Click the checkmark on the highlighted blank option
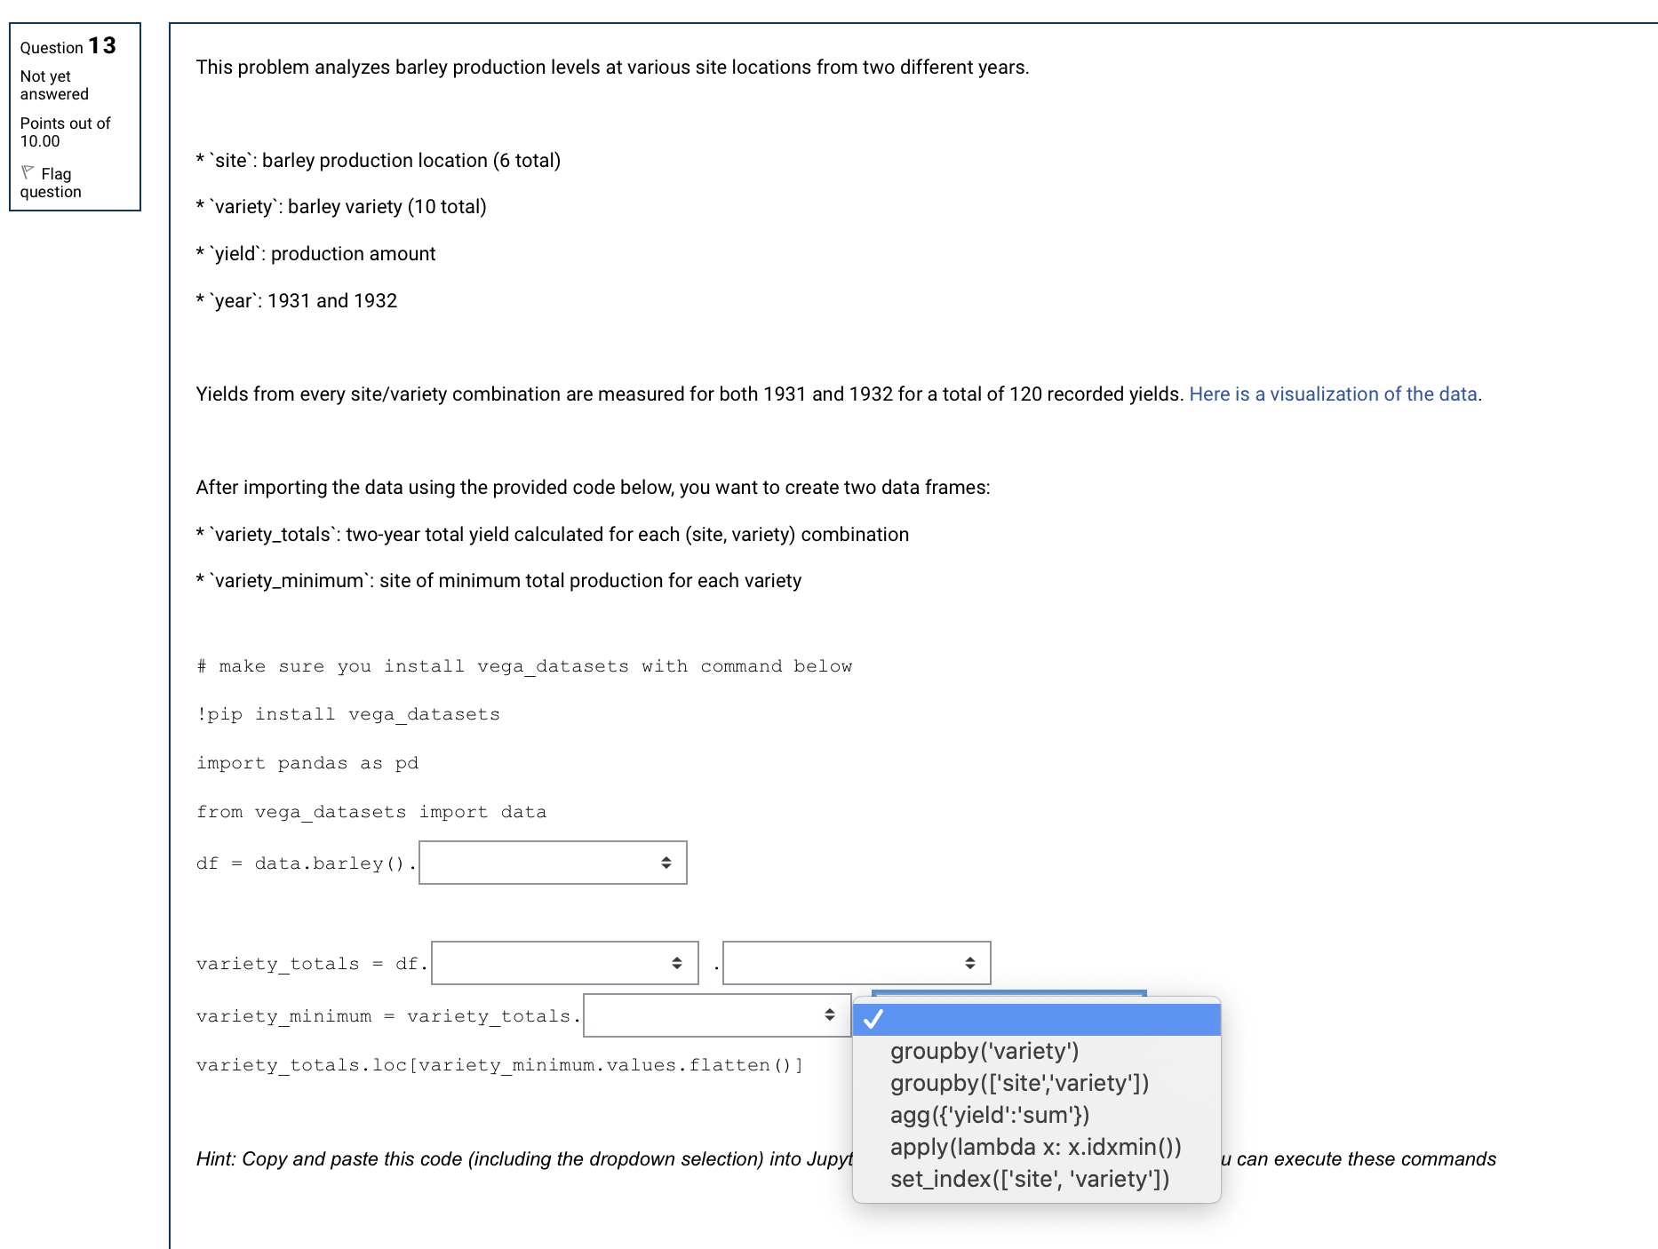Image resolution: width=1658 pixels, height=1249 pixels. (x=874, y=1020)
